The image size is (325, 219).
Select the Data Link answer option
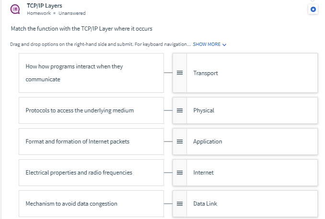252,204
